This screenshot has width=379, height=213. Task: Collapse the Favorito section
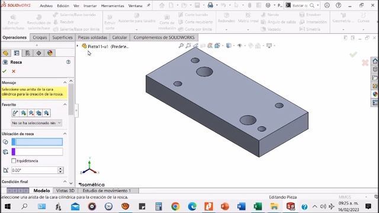pyautogui.click(x=65, y=105)
